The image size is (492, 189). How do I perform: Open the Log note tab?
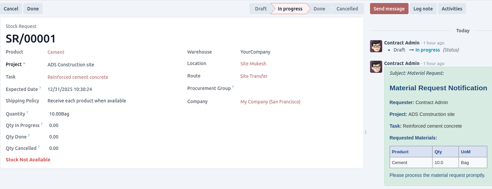pos(423,9)
